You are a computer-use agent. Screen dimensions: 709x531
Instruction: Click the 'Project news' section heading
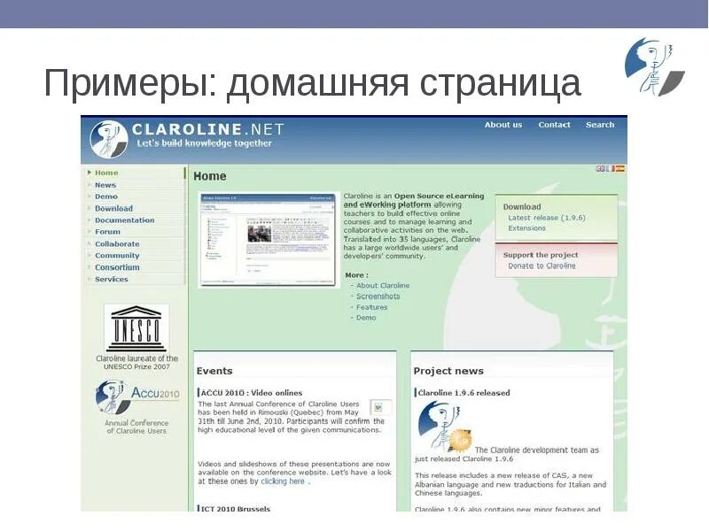point(448,371)
